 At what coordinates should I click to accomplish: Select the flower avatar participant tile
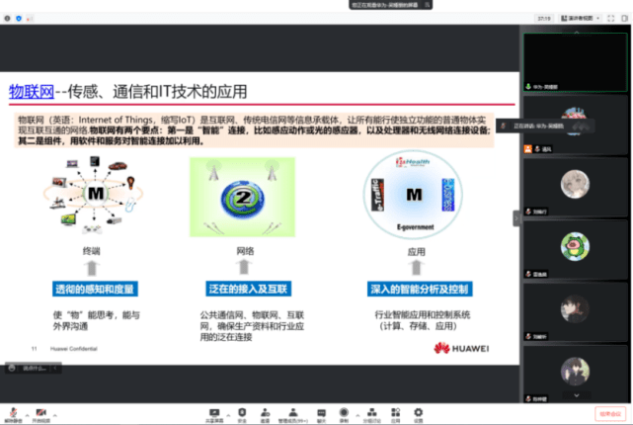(576, 125)
